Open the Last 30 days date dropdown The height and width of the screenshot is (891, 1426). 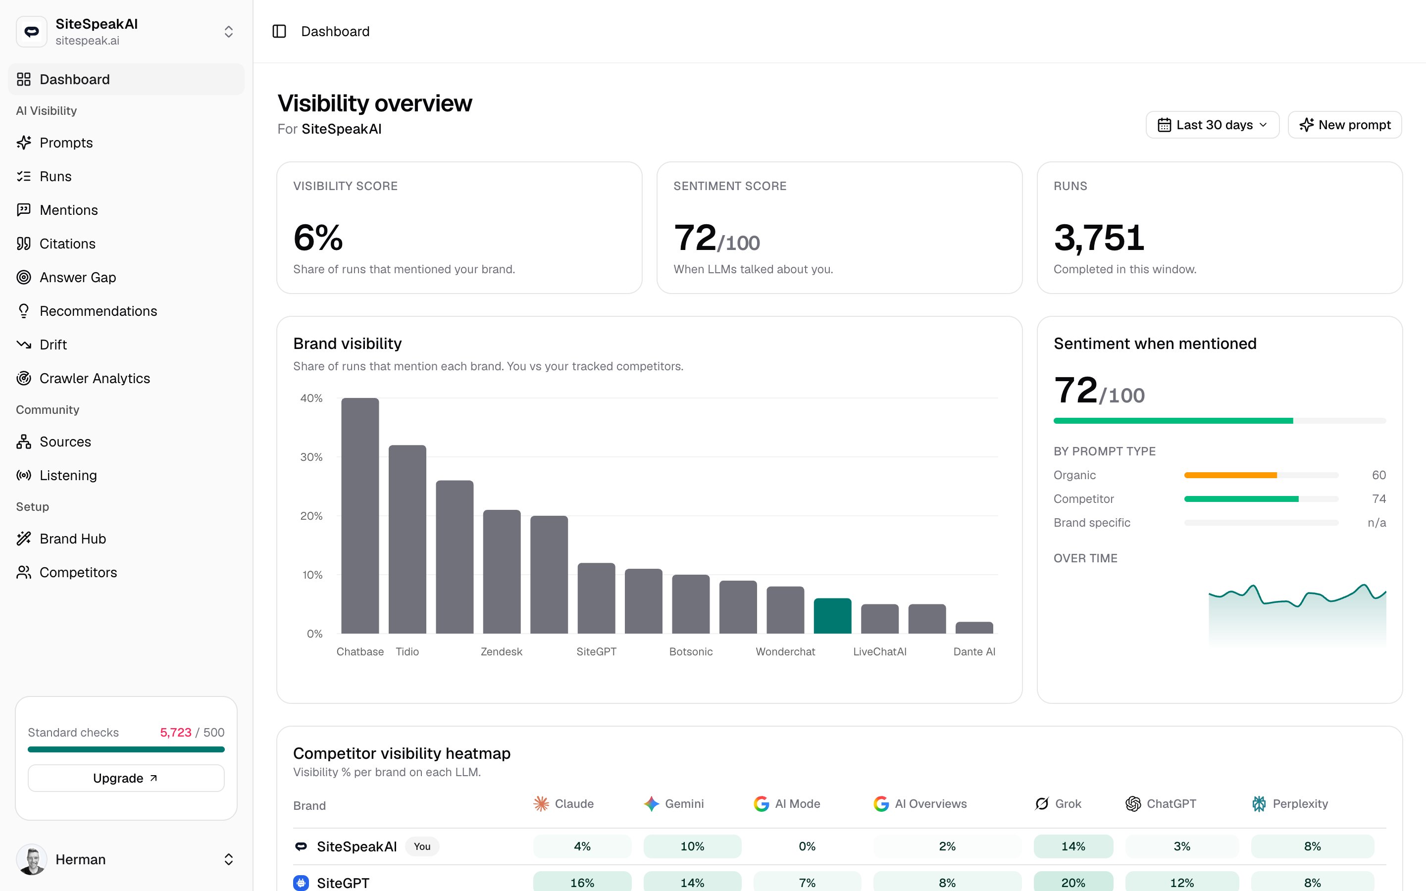[x=1212, y=125]
